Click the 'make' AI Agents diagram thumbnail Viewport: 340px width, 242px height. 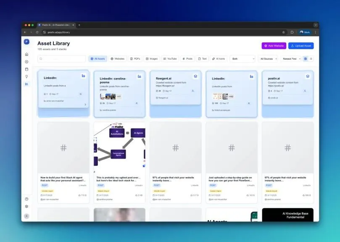(x=119, y=147)
